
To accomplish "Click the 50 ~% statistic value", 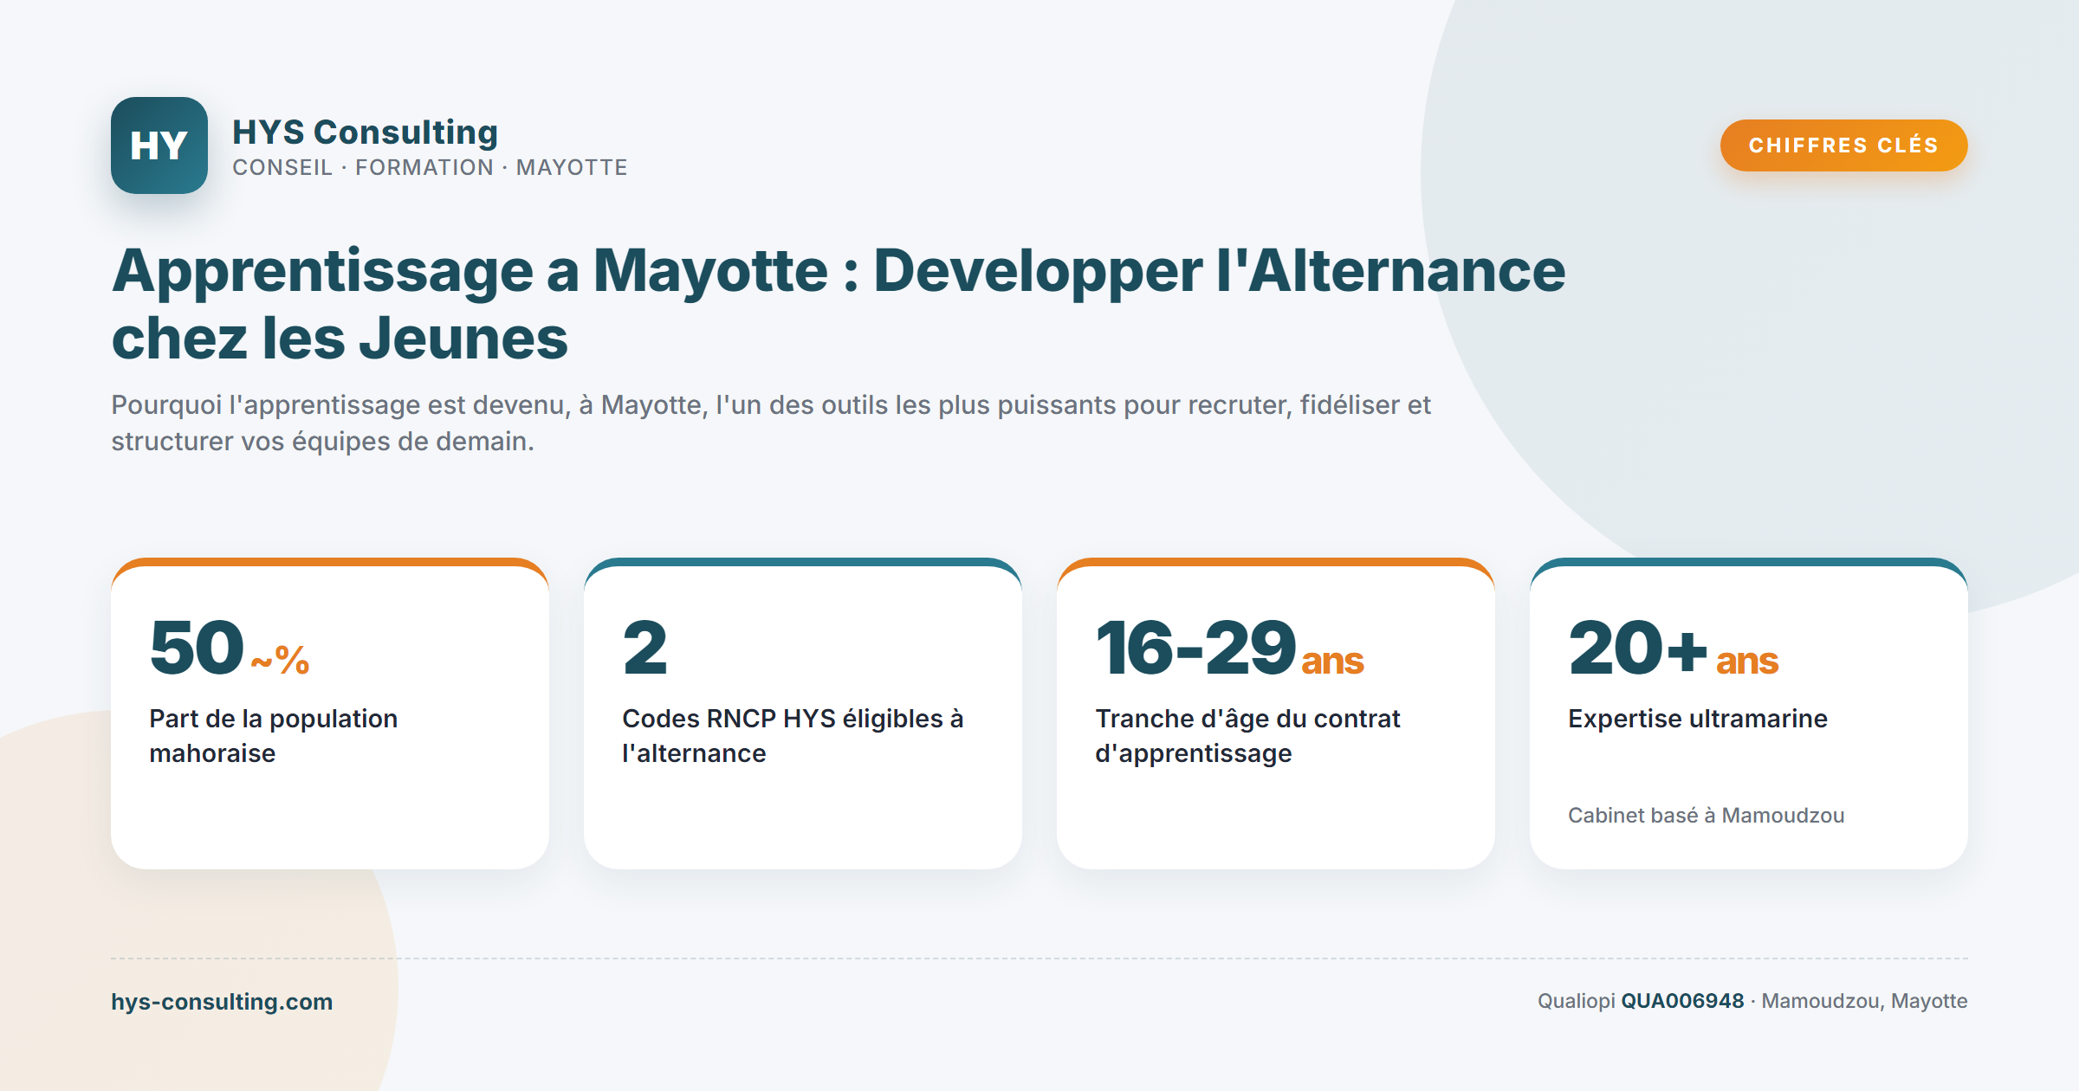I will [230, 648].
